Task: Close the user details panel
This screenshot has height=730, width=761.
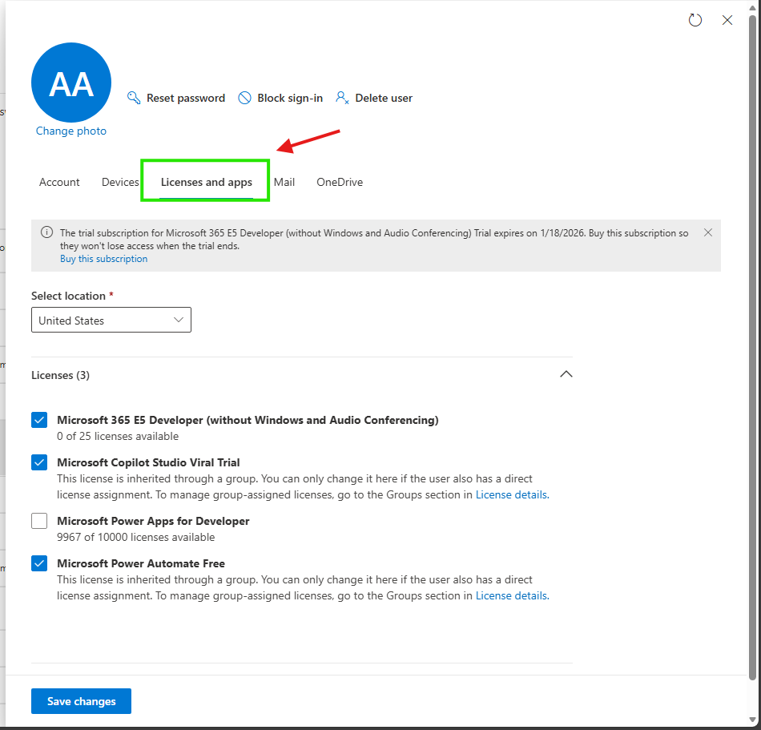Action: tap(727, 20)
